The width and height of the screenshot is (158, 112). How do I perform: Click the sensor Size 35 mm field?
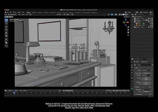tap(146, 92)
